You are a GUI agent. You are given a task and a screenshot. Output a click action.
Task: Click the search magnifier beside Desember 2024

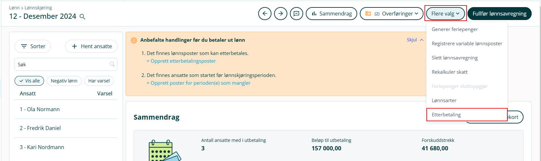coord(83,17)
